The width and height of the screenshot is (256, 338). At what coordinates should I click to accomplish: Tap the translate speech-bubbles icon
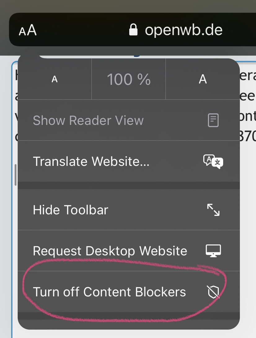pos(213,162)
